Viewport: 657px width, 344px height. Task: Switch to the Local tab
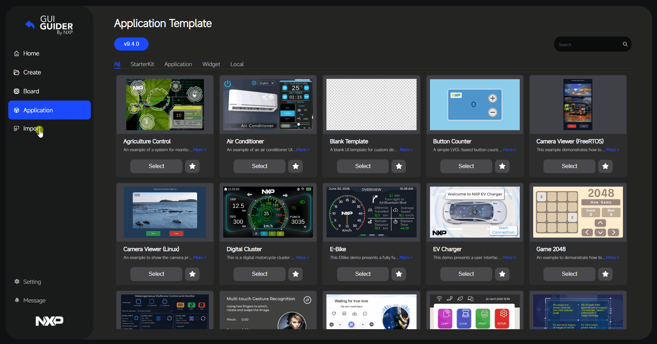click(x=237, y=64)
